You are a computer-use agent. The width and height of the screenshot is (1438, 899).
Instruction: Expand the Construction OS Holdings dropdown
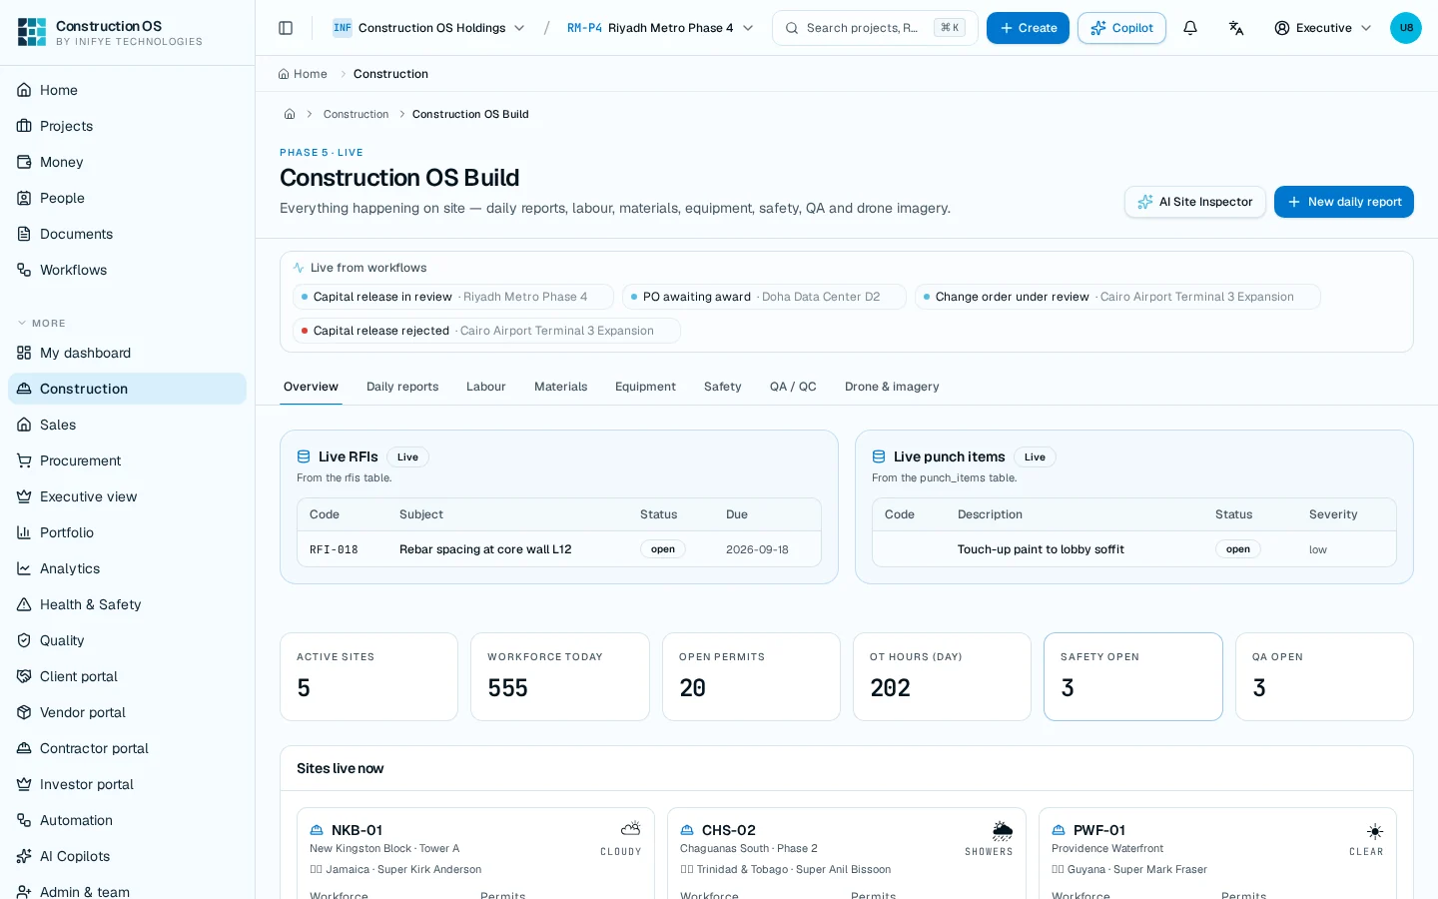click(429, 28)
